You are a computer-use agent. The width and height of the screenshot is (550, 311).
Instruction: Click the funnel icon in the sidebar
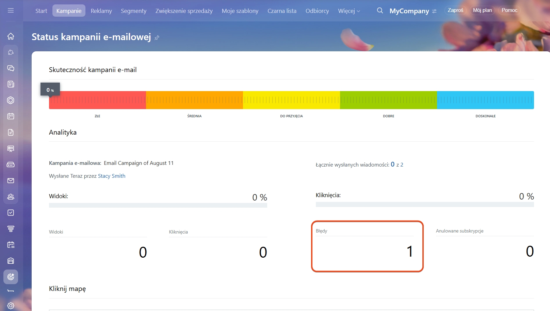coord(11,229)
